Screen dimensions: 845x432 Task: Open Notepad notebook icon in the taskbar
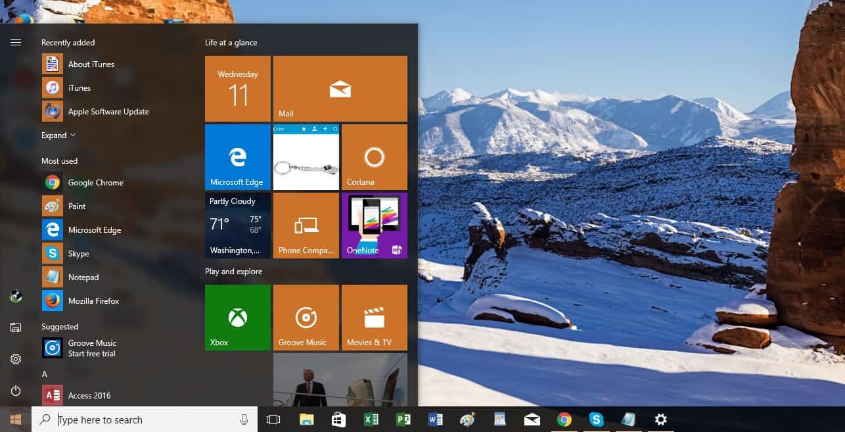pyautogui.click(x=628, y=420)
